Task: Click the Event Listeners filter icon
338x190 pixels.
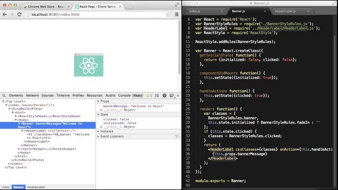Action: 177,136
